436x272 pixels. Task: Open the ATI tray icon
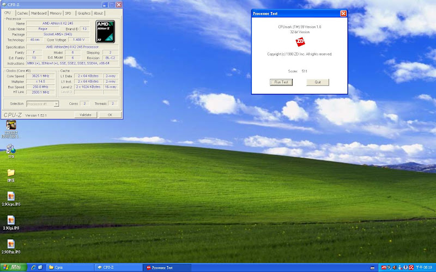click(384, 268)
